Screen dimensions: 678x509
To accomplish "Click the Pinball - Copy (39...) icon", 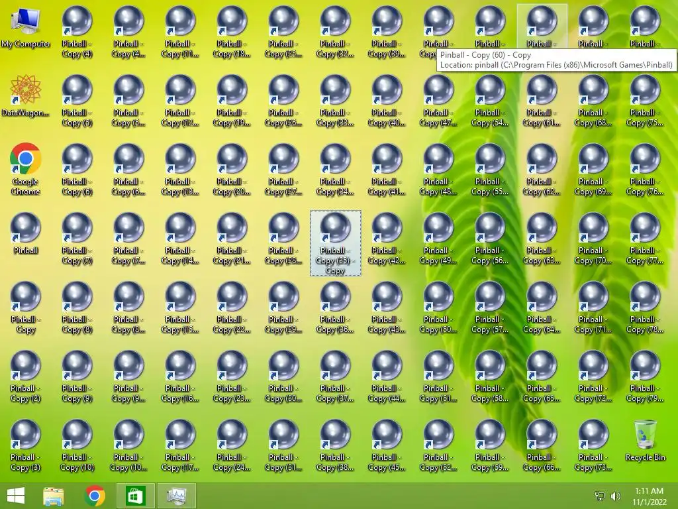I will point(387,32).
